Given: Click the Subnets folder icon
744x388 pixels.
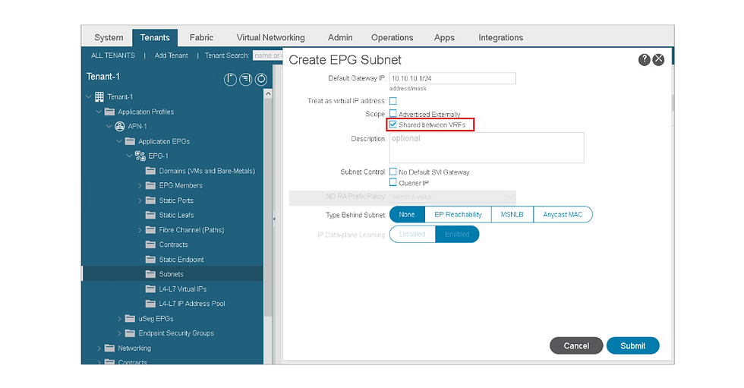Looking at the screenshot, I should click(150, 274).
